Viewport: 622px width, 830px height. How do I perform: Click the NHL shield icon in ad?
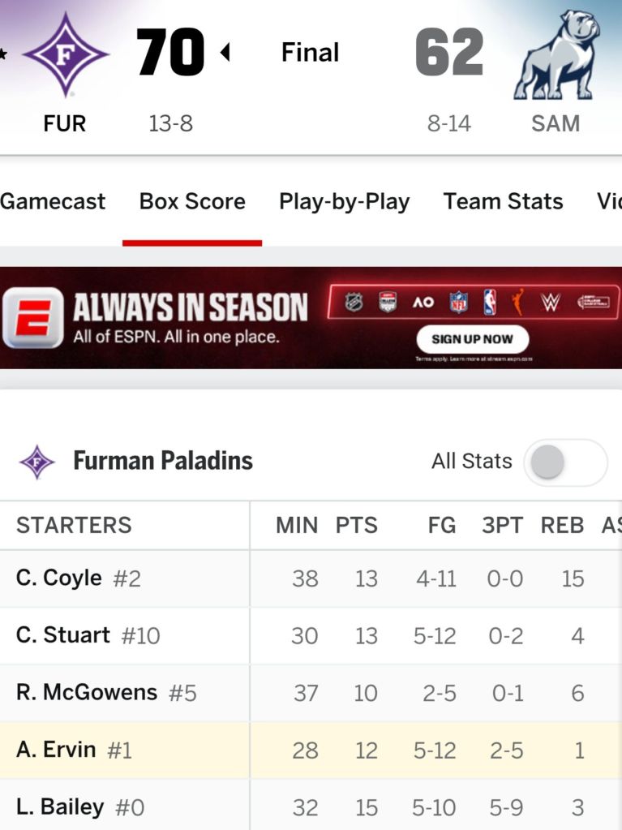(354, 303)
